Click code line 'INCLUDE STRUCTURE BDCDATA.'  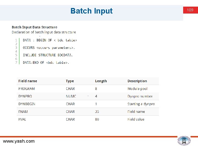tap(48, 55)
